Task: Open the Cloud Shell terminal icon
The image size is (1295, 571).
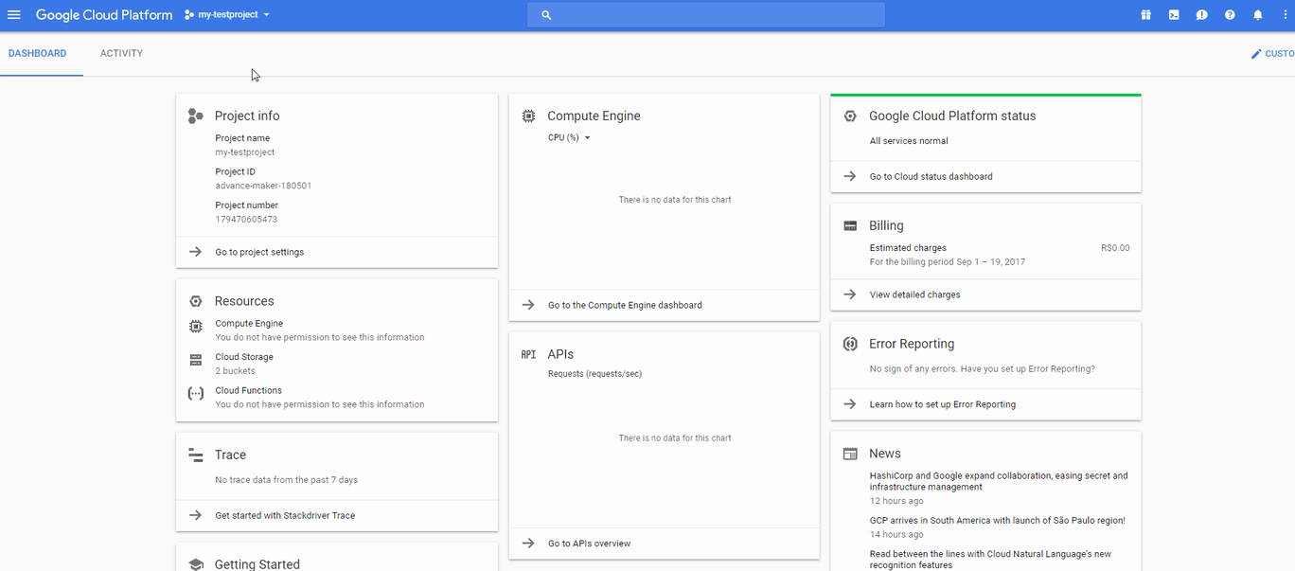Action: click(x=1173, y=14)
